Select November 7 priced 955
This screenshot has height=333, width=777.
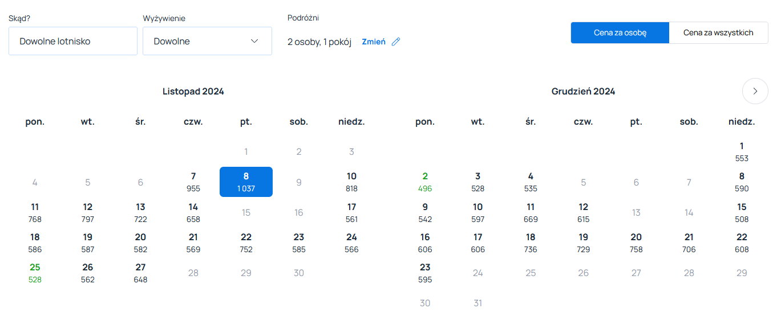[193, 182]
